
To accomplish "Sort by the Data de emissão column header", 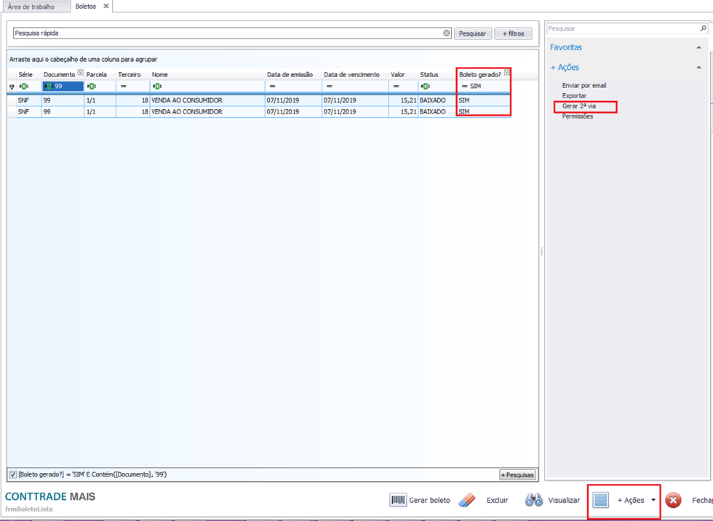I will (293, 74).
